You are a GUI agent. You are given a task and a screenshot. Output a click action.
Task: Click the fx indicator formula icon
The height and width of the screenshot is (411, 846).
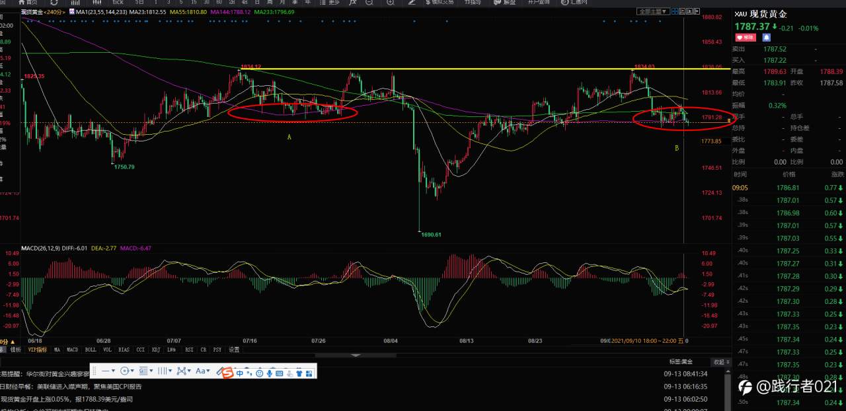(x=353, y=3)
